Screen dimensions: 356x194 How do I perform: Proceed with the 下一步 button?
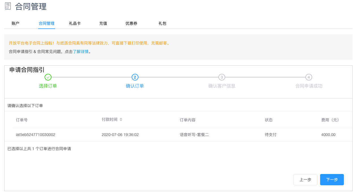pos(332,180)
